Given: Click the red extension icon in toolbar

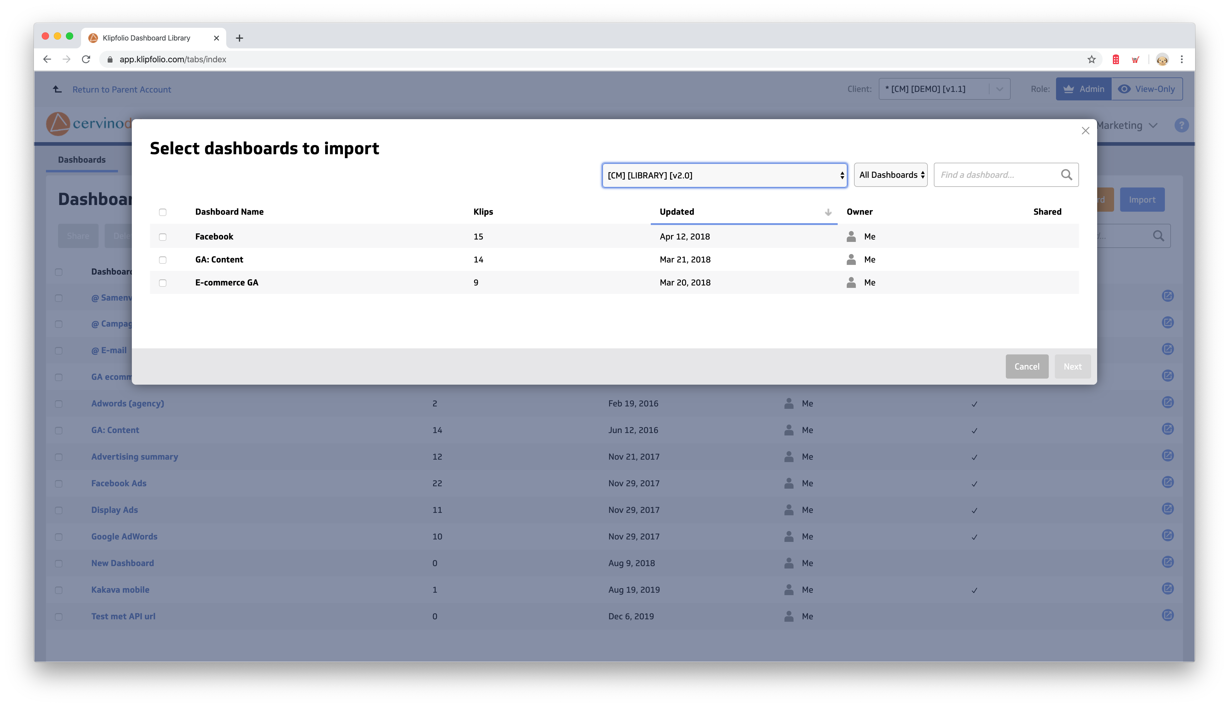Looking at the screenshot, I should [1115, 59].
